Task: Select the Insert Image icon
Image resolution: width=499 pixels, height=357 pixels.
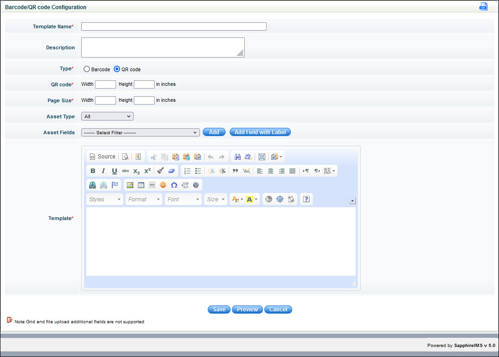Action: point(130,185)
